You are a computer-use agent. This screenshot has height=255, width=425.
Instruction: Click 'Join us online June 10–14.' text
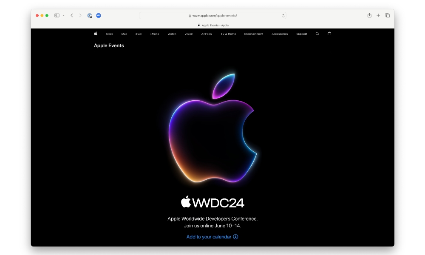click(x=212, y=226)
